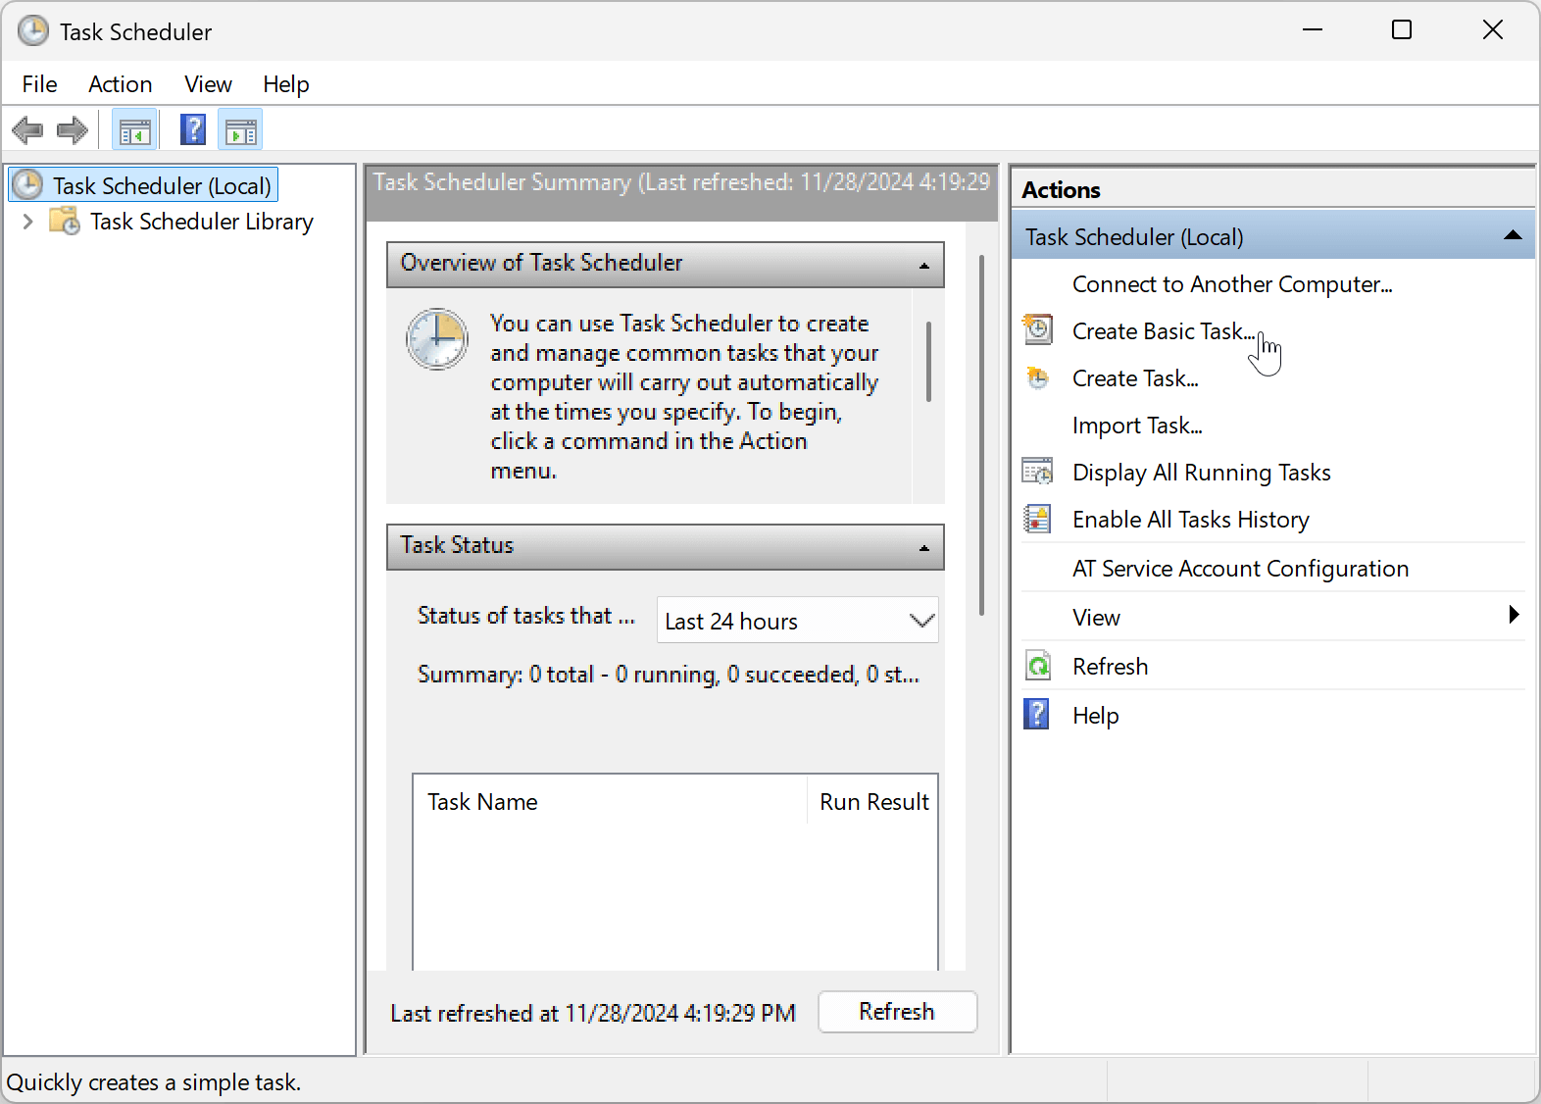The image size is (1541, 1104).
Task: Click Connect to Another Computer...
Action: coord(1232,284)
